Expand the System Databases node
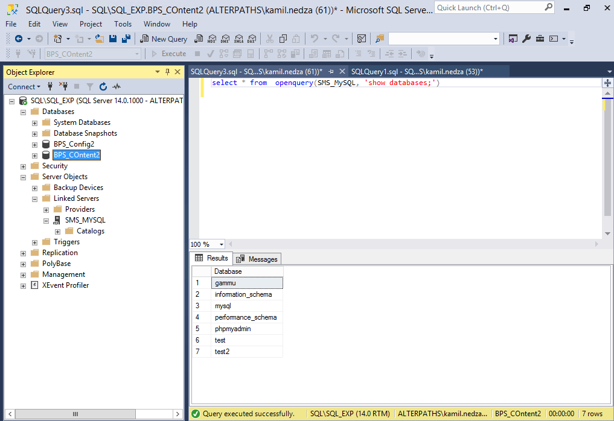 coord(34,122)
